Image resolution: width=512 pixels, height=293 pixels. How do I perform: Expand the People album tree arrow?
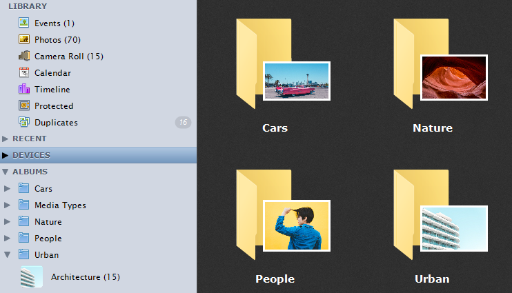tap(7, 238)
